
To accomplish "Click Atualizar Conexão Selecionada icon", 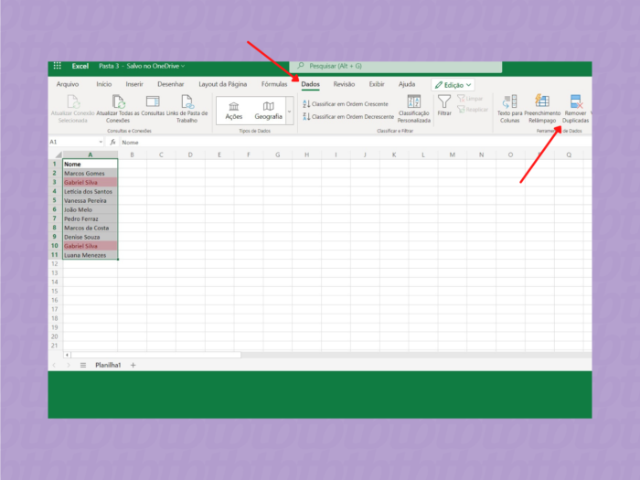I will [73, 101].
